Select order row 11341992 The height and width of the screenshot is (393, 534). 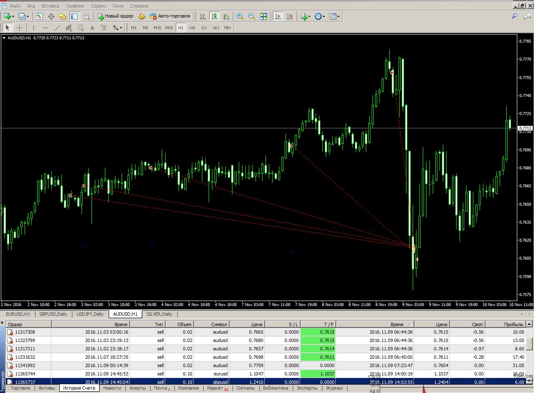click(266, 365)
